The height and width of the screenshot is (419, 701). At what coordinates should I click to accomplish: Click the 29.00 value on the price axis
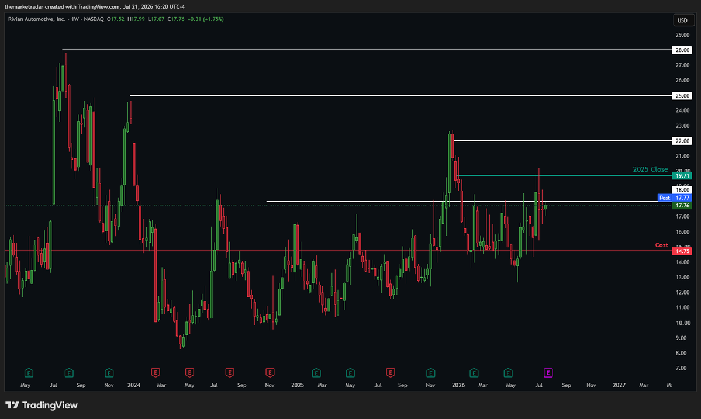point(682,35)
